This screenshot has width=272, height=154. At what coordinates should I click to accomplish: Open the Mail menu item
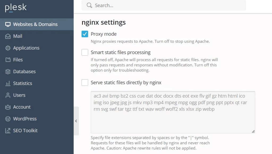click(x=18, y=36)
